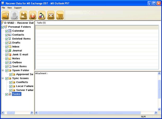Click the folder tree scroll right arrow
Viewport: 162px width, 119px height.
32,113
